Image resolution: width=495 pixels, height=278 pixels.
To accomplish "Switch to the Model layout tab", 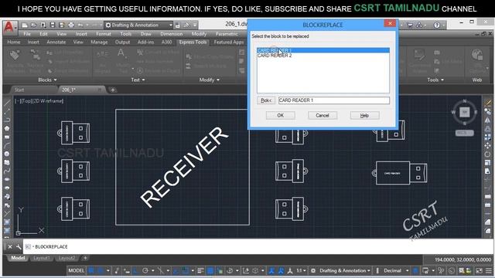I will point(18,258).
